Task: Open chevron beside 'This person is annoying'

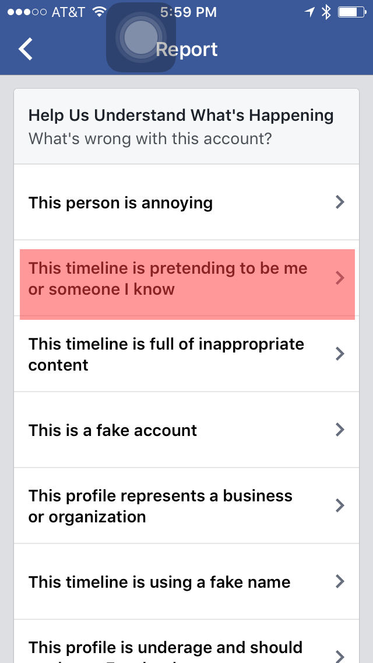Action: click(340, 202)
